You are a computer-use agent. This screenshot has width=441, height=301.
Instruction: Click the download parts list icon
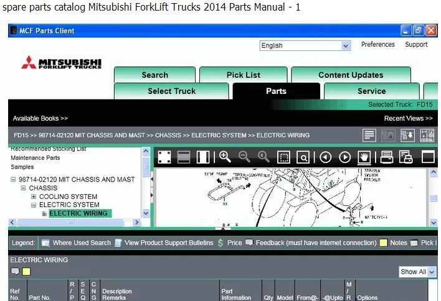click(x=407, y=136)
